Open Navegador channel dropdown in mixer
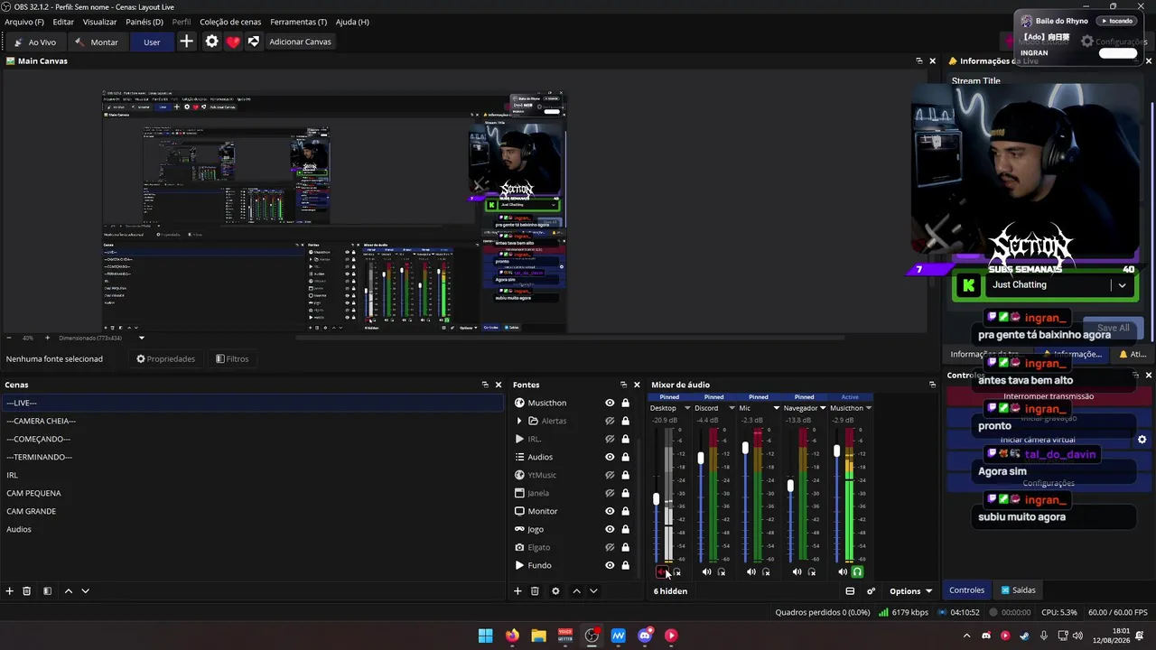Viewport: 1156px width, 650px height. tap(823, 408)
